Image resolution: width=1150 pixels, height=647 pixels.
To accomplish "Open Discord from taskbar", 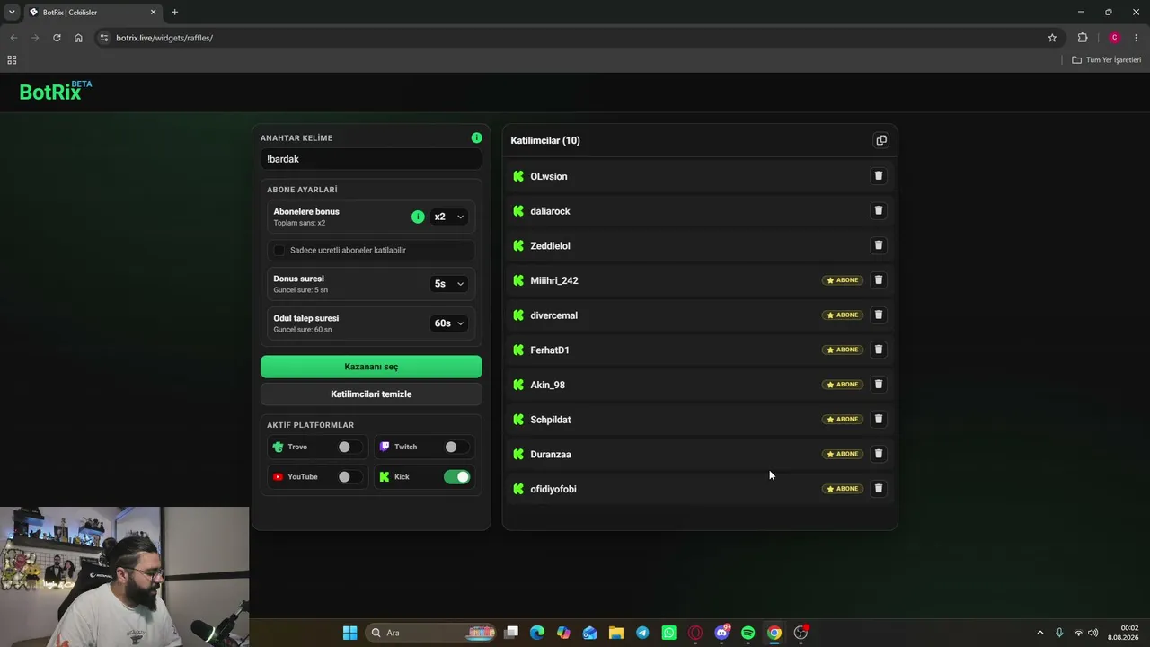I will point(721,633).
